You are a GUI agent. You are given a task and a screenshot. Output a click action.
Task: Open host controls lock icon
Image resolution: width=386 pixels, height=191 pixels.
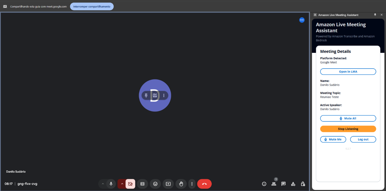[303, 184]
